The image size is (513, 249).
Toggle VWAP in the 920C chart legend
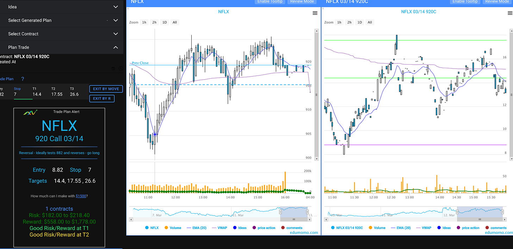coord(424,228)
